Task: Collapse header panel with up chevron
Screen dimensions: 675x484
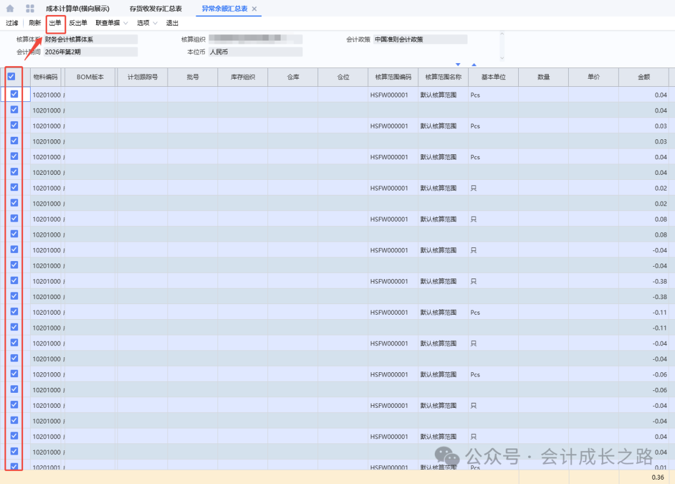Action: click(502, 35)
